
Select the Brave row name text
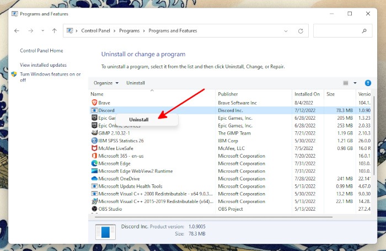click(104, 103)
